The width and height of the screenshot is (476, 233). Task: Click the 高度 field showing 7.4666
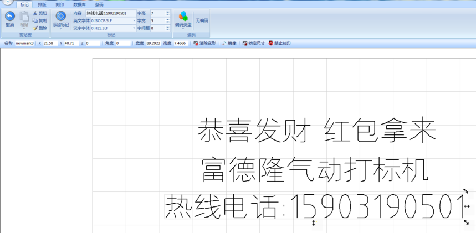coord(181,43)
